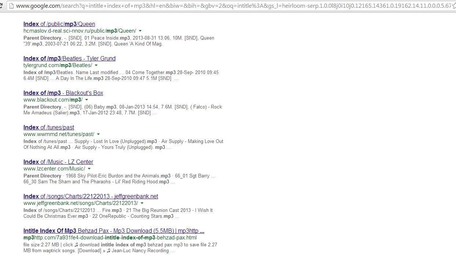Click green URL www.wwmmd.net/tunes/past/
456x257 pixels.
(59, 134)
